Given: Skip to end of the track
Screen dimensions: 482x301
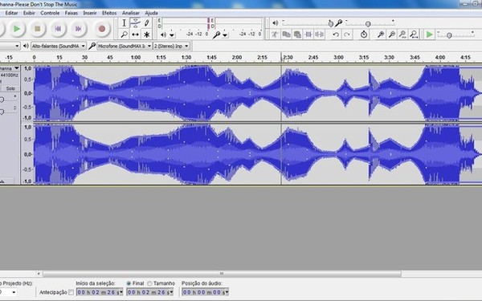Looking at the screenshot, I should 78,29.
